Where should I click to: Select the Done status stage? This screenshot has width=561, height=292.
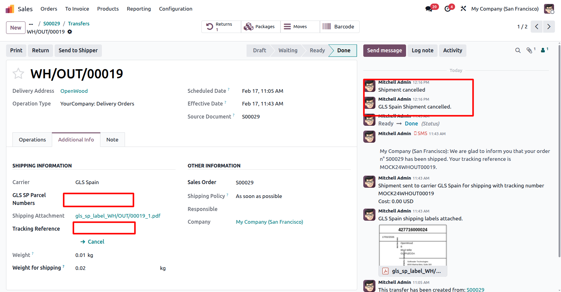[x=344, y=50]
